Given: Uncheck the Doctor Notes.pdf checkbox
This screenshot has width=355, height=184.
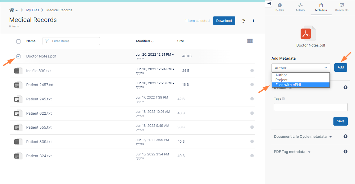Looking at the screenshot, I should 19,56.
